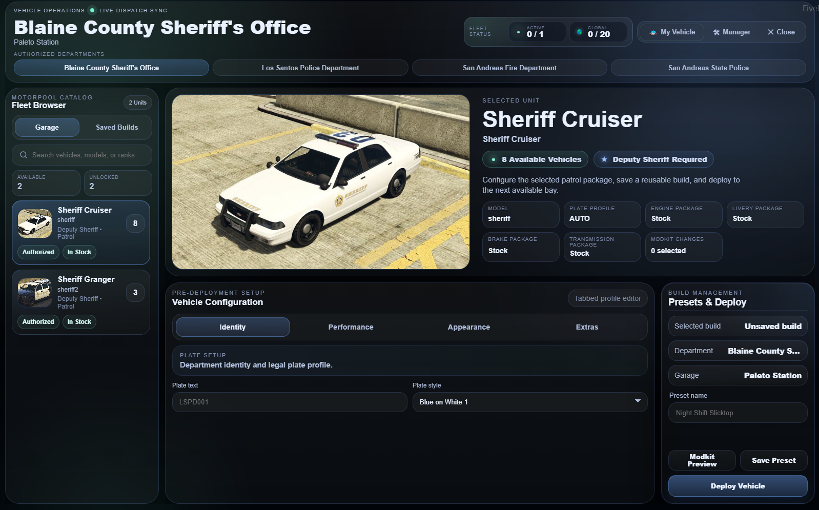Viewport: 819px width, 510px height.
Task: Click In Stock badge on Sheriff Granger card
Action: (79, 321)
